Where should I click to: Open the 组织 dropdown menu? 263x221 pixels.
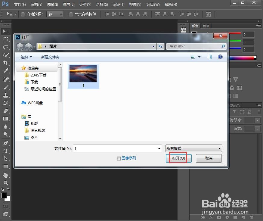[x=26, y=57]
